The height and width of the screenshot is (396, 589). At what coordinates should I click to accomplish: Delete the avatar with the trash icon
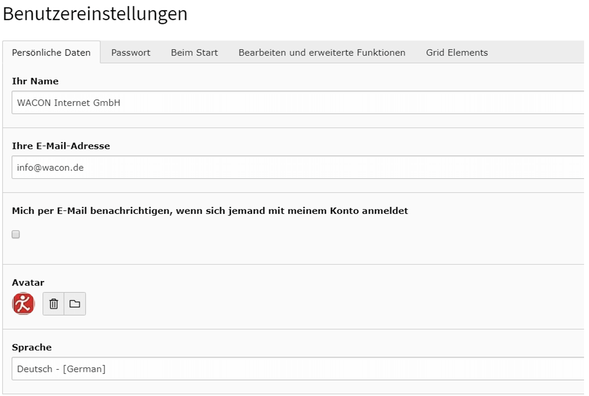pos(54,304)
